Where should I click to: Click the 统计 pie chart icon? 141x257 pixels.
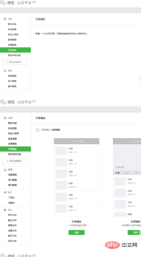point(5,210)
